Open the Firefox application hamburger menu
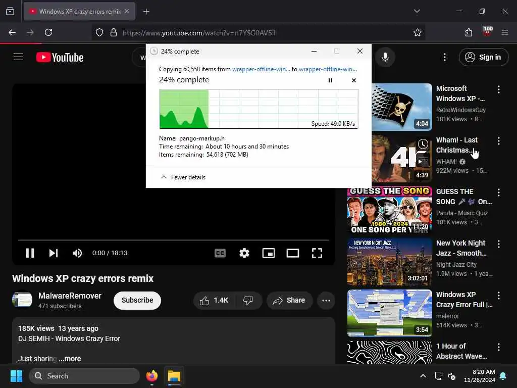Image resolution: width=517 pixels, height=388 pixels. pyautogui.click(x=504, y=32)
